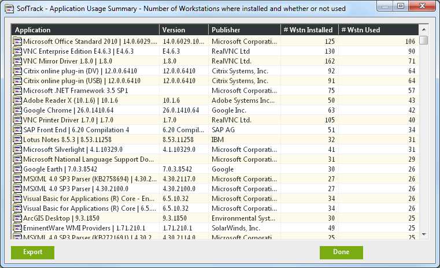The width and height of the screenshot is (440, 268).
Task: Click used count 29 for National Language Support
Action: click(412, 159)
